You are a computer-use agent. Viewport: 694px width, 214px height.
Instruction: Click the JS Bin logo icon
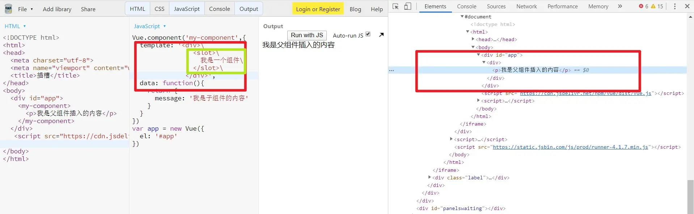8,9
